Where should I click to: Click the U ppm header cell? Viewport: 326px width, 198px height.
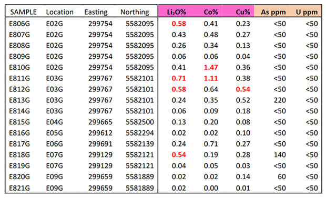(305, 11)
